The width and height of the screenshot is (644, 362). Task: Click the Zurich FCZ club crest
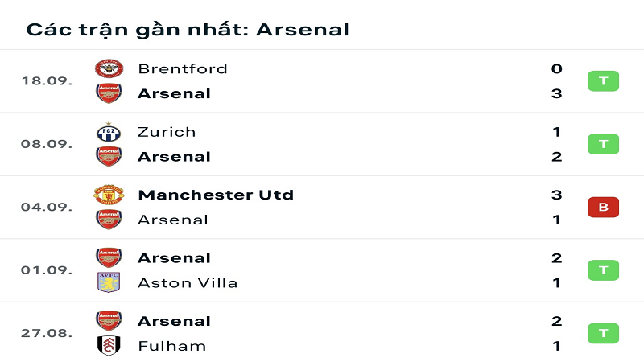point(109,132)
